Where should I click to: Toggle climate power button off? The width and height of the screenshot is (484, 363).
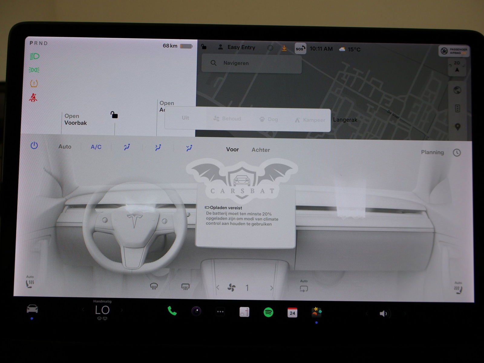coord(34,146)
